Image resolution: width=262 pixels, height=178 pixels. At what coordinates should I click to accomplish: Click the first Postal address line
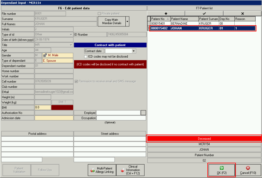point(37,139)
